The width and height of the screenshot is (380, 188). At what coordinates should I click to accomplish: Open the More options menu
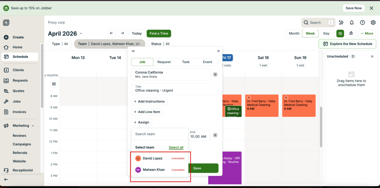[x=367, y=33]
